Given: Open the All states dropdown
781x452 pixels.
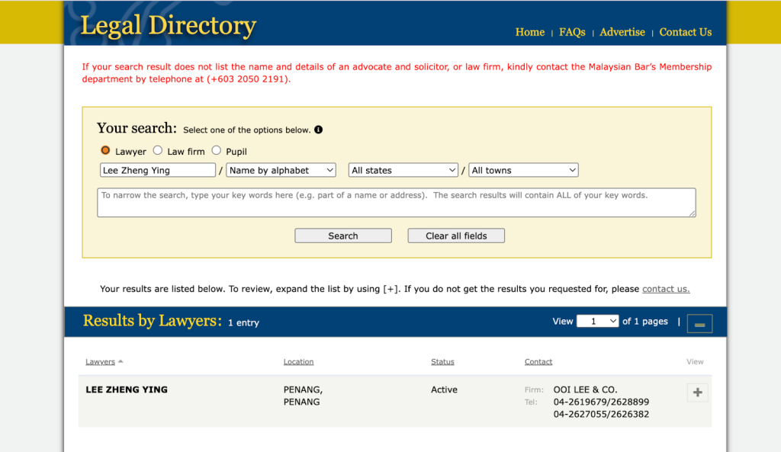Looking at the screenshot, I should (x=403, y=170).
